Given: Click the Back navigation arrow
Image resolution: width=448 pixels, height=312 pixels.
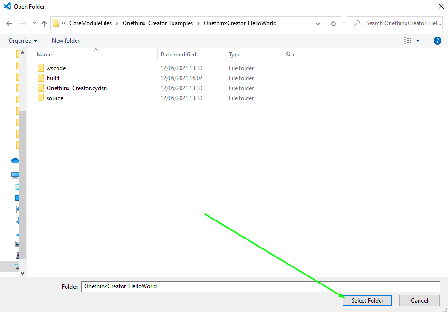Looking at the screenshot, I should (9, 23).
